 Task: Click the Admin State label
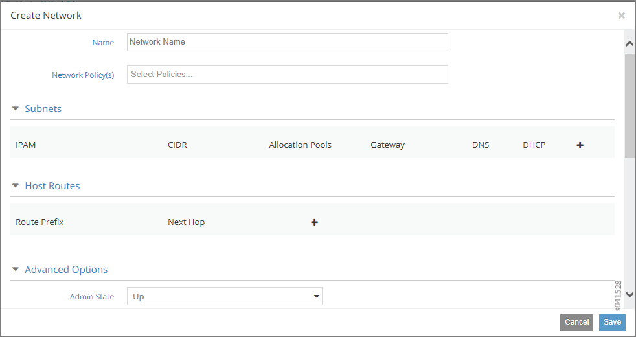92,297
